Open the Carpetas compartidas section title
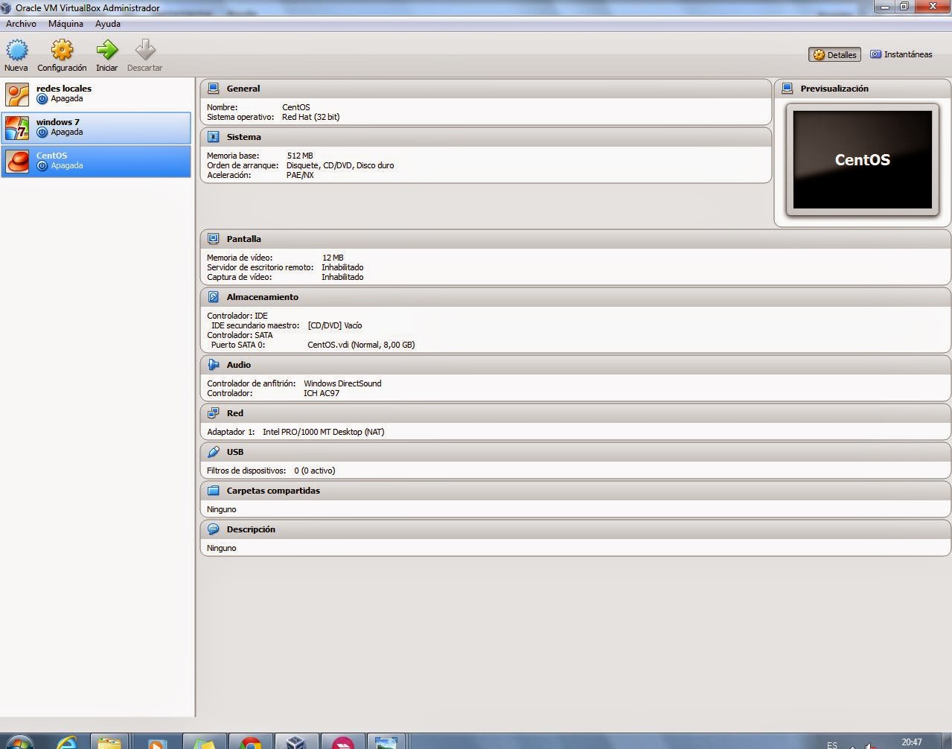Screen dimensions: 952x749 click(273, 491)
